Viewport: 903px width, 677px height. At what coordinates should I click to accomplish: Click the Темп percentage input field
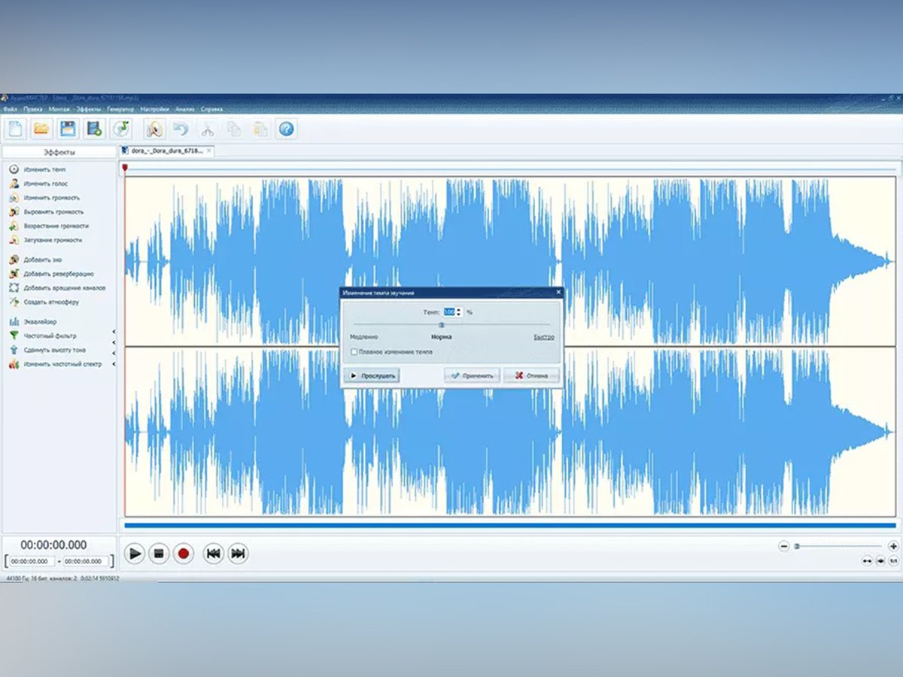click(x=449, y=311)
